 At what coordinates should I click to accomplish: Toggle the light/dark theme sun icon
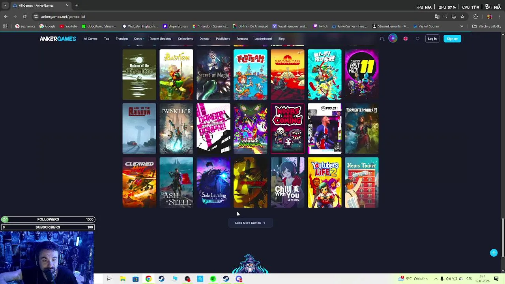417,39
